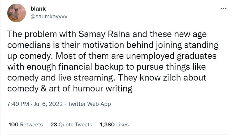
Task: Click the 7:49 PM timestamp
Action: 18,104
